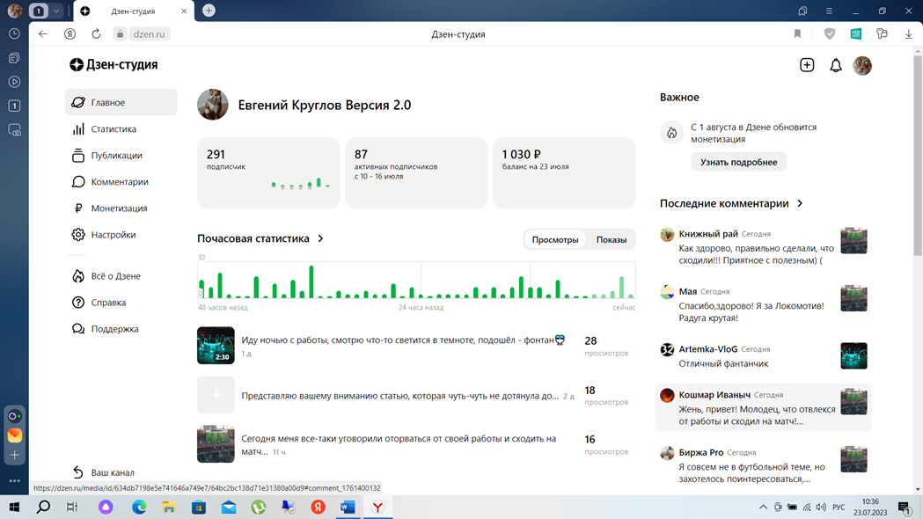The image size is (923, 519).
Task: Open the article Представляю вашему вниманию статью
Action: [x=399, y=396]
